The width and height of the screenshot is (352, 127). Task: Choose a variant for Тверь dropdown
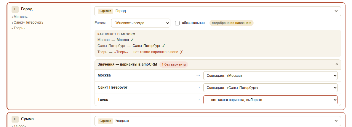tap(270, 100)
